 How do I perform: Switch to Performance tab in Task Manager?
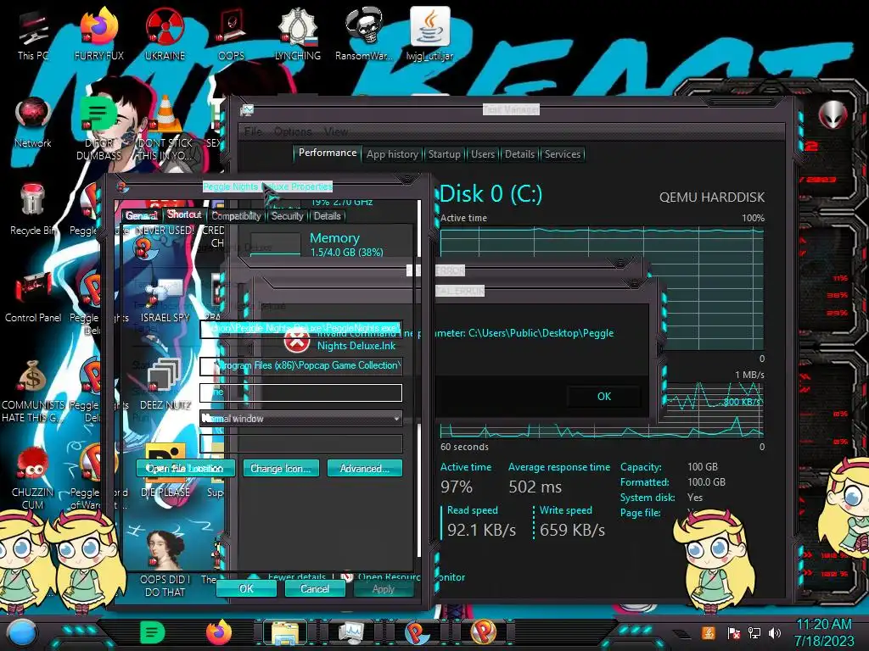click(328, 153)
